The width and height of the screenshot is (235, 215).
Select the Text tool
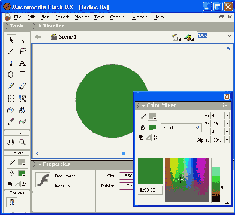(x=22, y=63)
